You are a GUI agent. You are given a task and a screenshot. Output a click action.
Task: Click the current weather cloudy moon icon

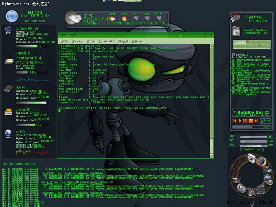[73, 18]
